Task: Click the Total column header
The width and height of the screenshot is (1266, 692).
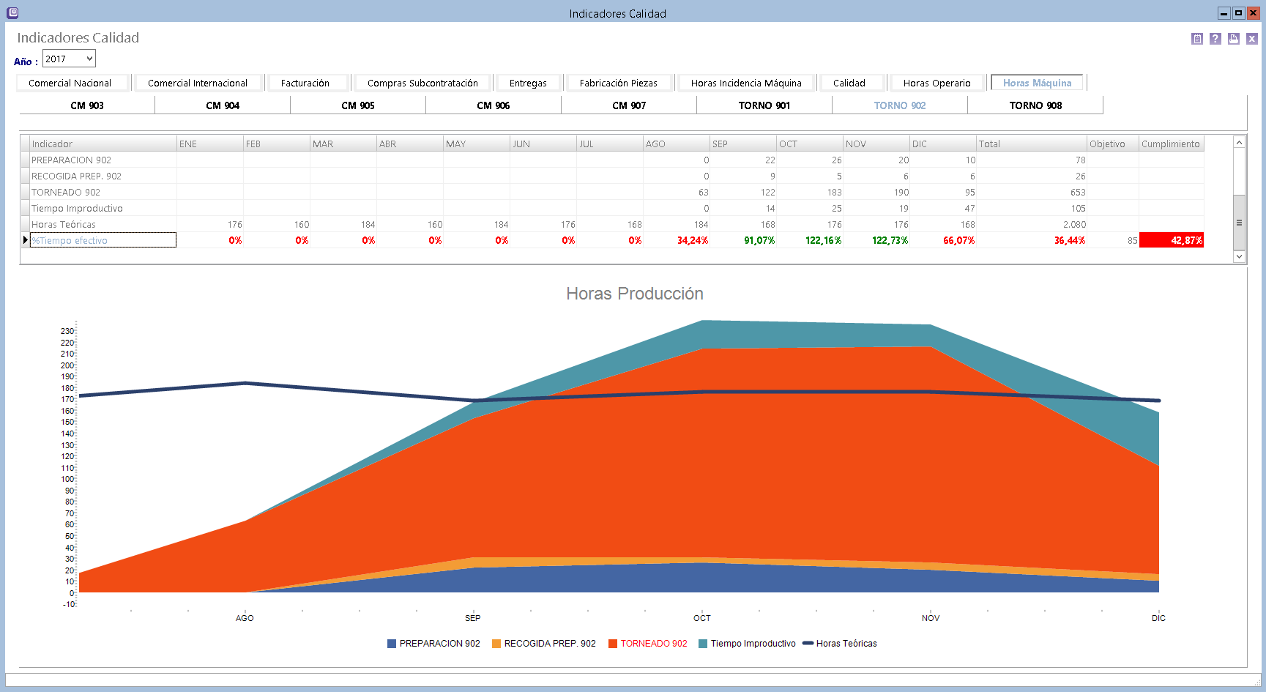Action: coord(1030,144)
